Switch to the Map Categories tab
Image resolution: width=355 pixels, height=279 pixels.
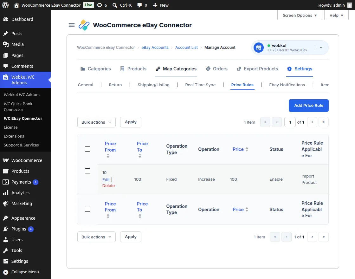[176, 69]
